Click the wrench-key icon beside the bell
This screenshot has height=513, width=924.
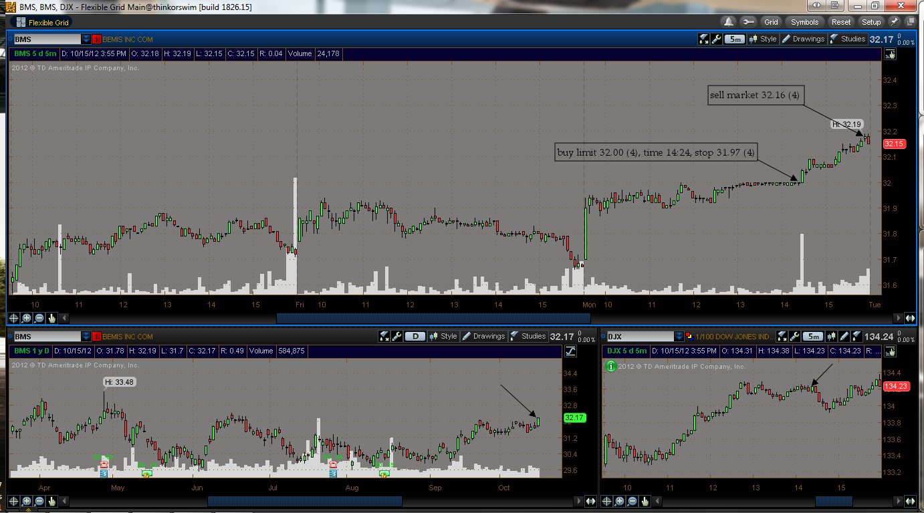click(748, 22)
